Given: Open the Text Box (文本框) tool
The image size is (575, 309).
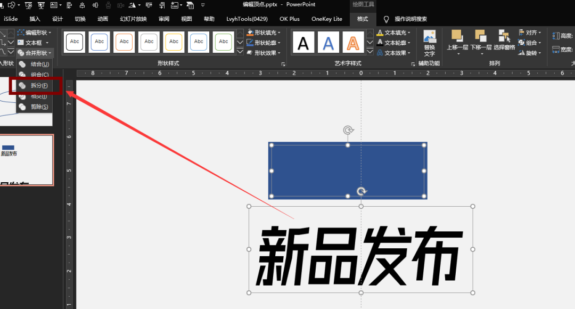Looking at the screenshot, I should [x=33, y=43].
